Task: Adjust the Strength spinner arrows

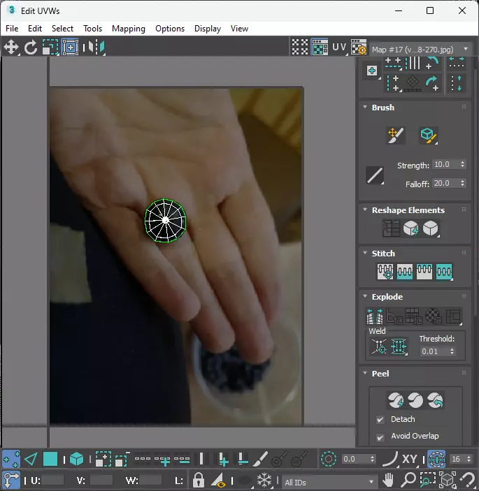Action: pos(463,164)
